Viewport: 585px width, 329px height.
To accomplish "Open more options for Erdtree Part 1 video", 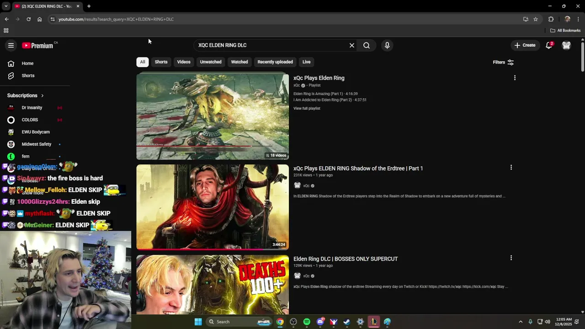I will tap(511, 168).
